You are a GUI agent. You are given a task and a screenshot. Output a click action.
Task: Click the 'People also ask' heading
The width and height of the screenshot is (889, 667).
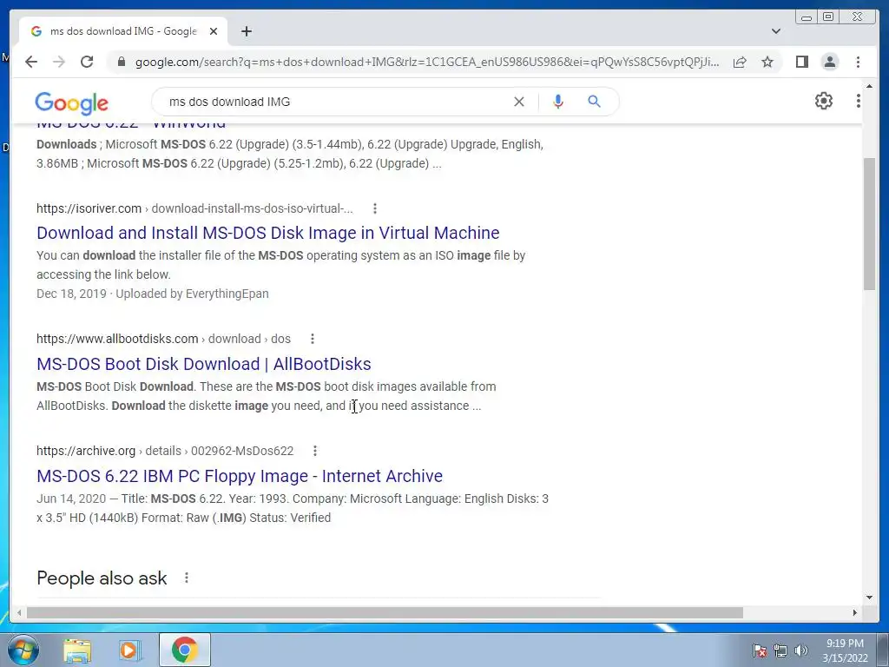coord(102,578)
